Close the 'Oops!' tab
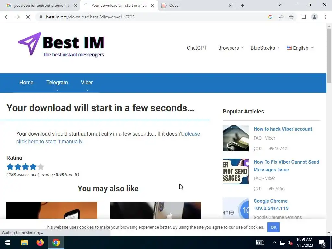The image size is (332, 249). tap(230, 6)
